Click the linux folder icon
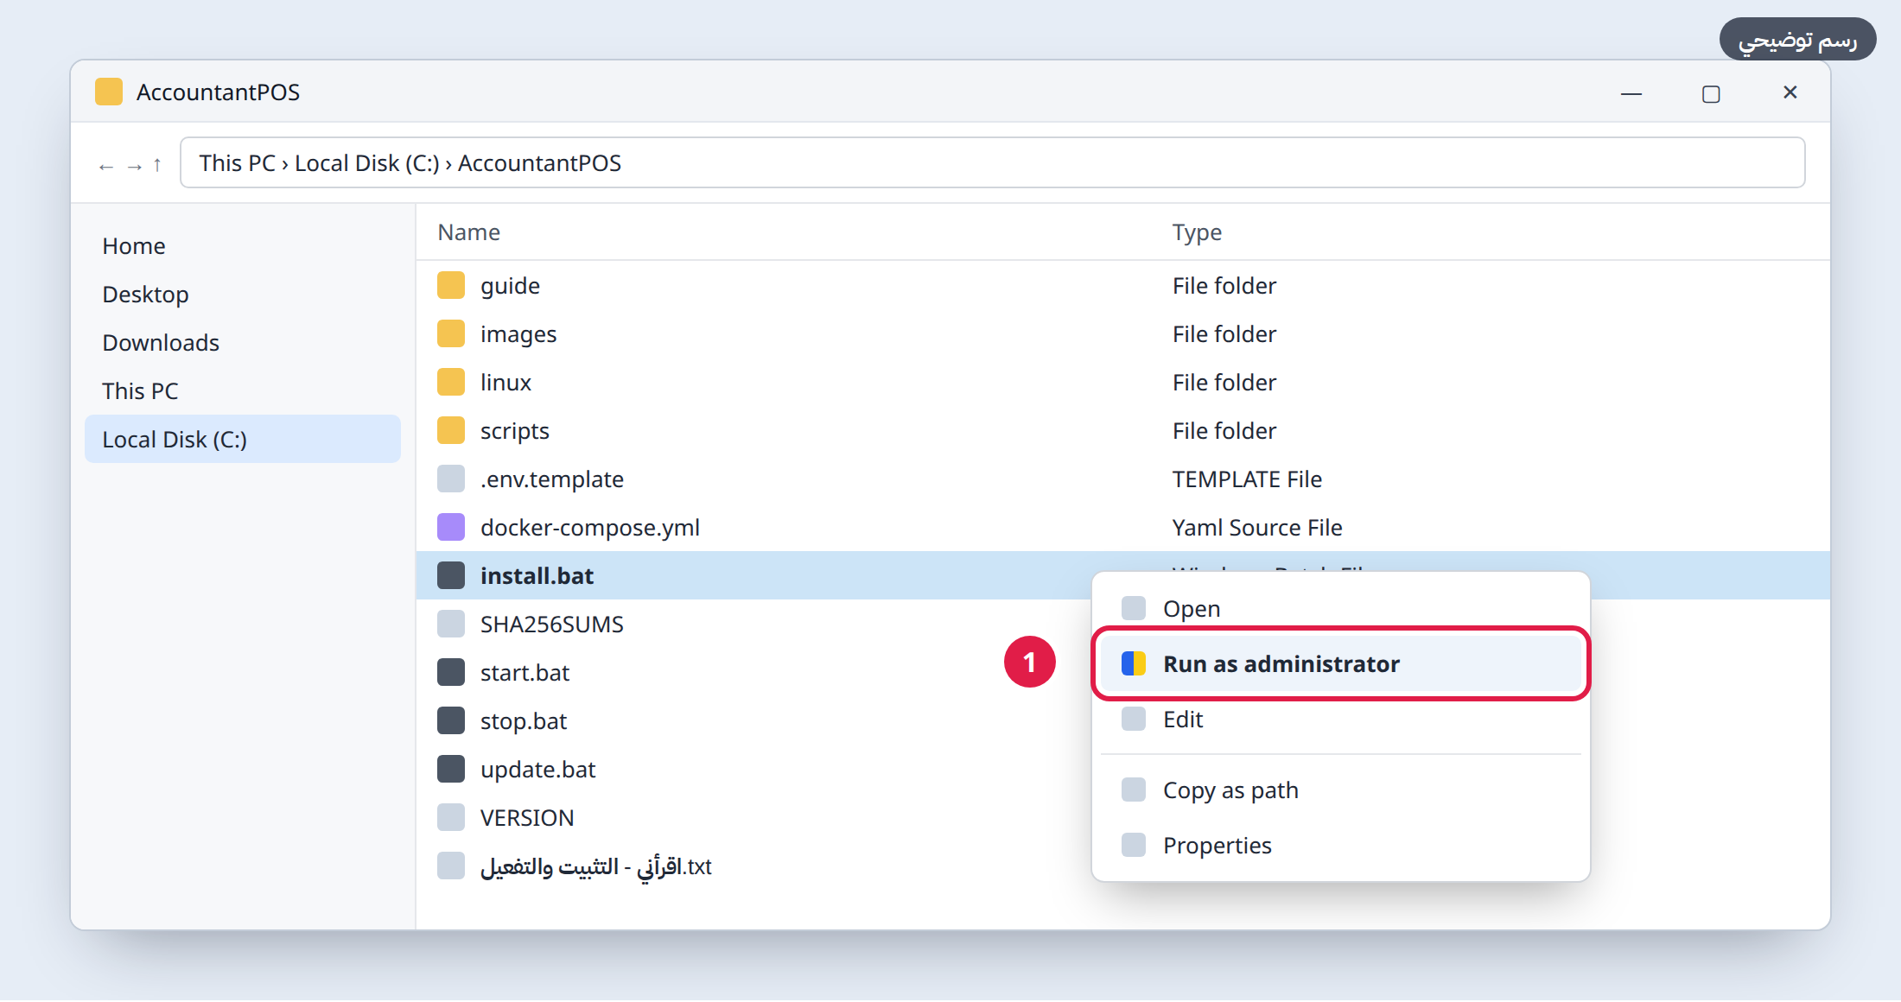The image size is (1901, 1002). tap(451, 383)
